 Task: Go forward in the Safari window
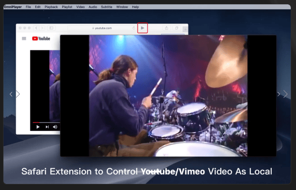coord(42,28)
